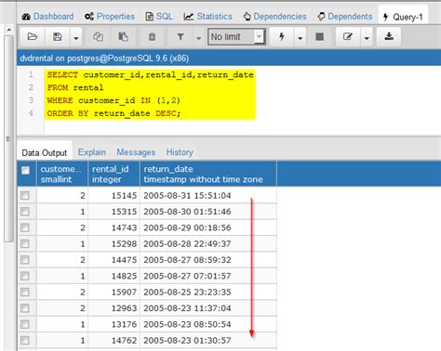Click the Edit pencil icon

click(x=348, y=37)
